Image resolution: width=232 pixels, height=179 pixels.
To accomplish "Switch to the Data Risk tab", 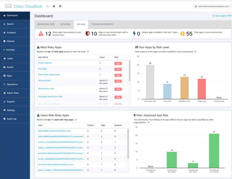I will (65, 24).
